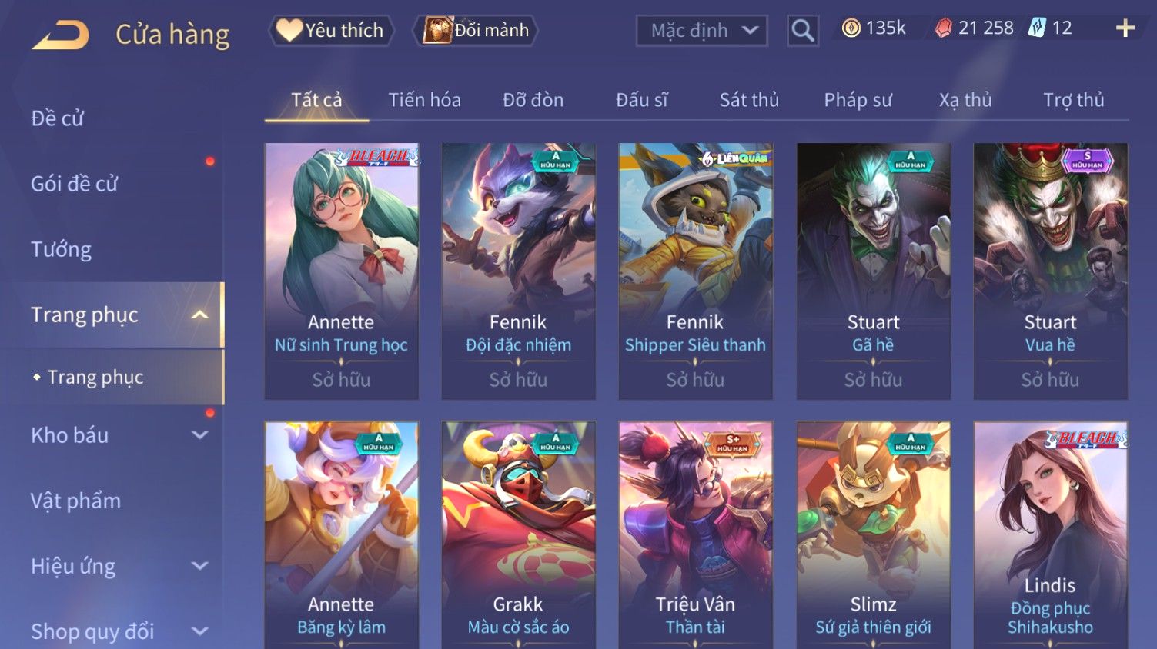Viewport: 1157px width, 649px height.
Task: Open Tướng in the sidebar
Action: tap(61, 250)
